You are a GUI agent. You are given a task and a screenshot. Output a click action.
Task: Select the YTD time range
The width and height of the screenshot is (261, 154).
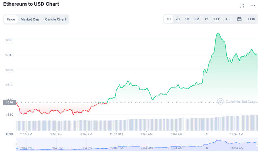216,19
